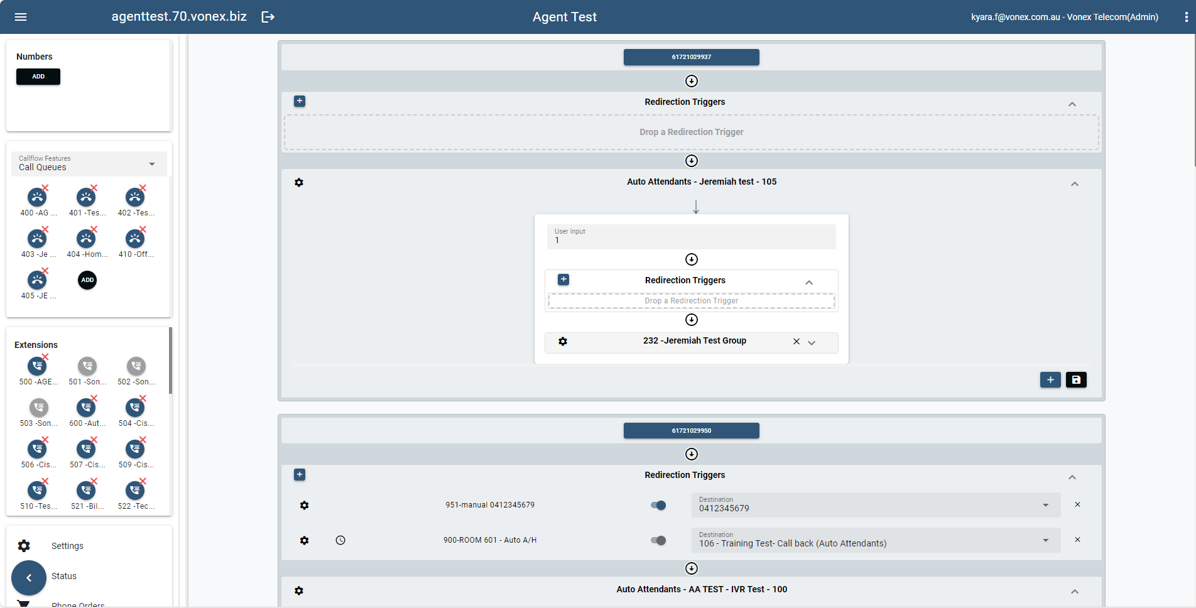
Task: Click the save callflow icon
Action: [x=1076, y=380]
